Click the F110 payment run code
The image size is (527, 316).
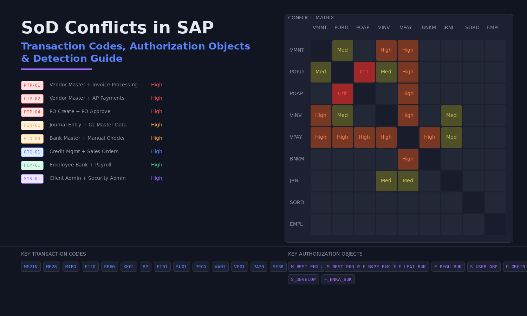coord(90,266)
